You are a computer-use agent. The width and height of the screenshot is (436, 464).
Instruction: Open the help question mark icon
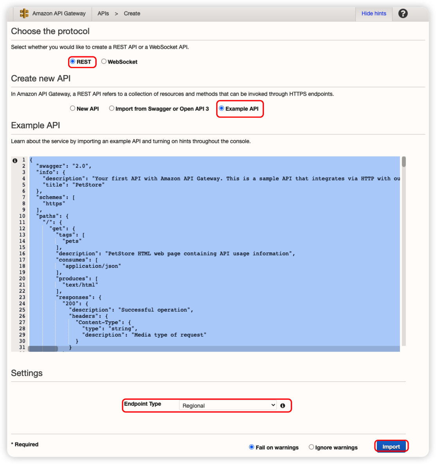(x=403, y=14)
